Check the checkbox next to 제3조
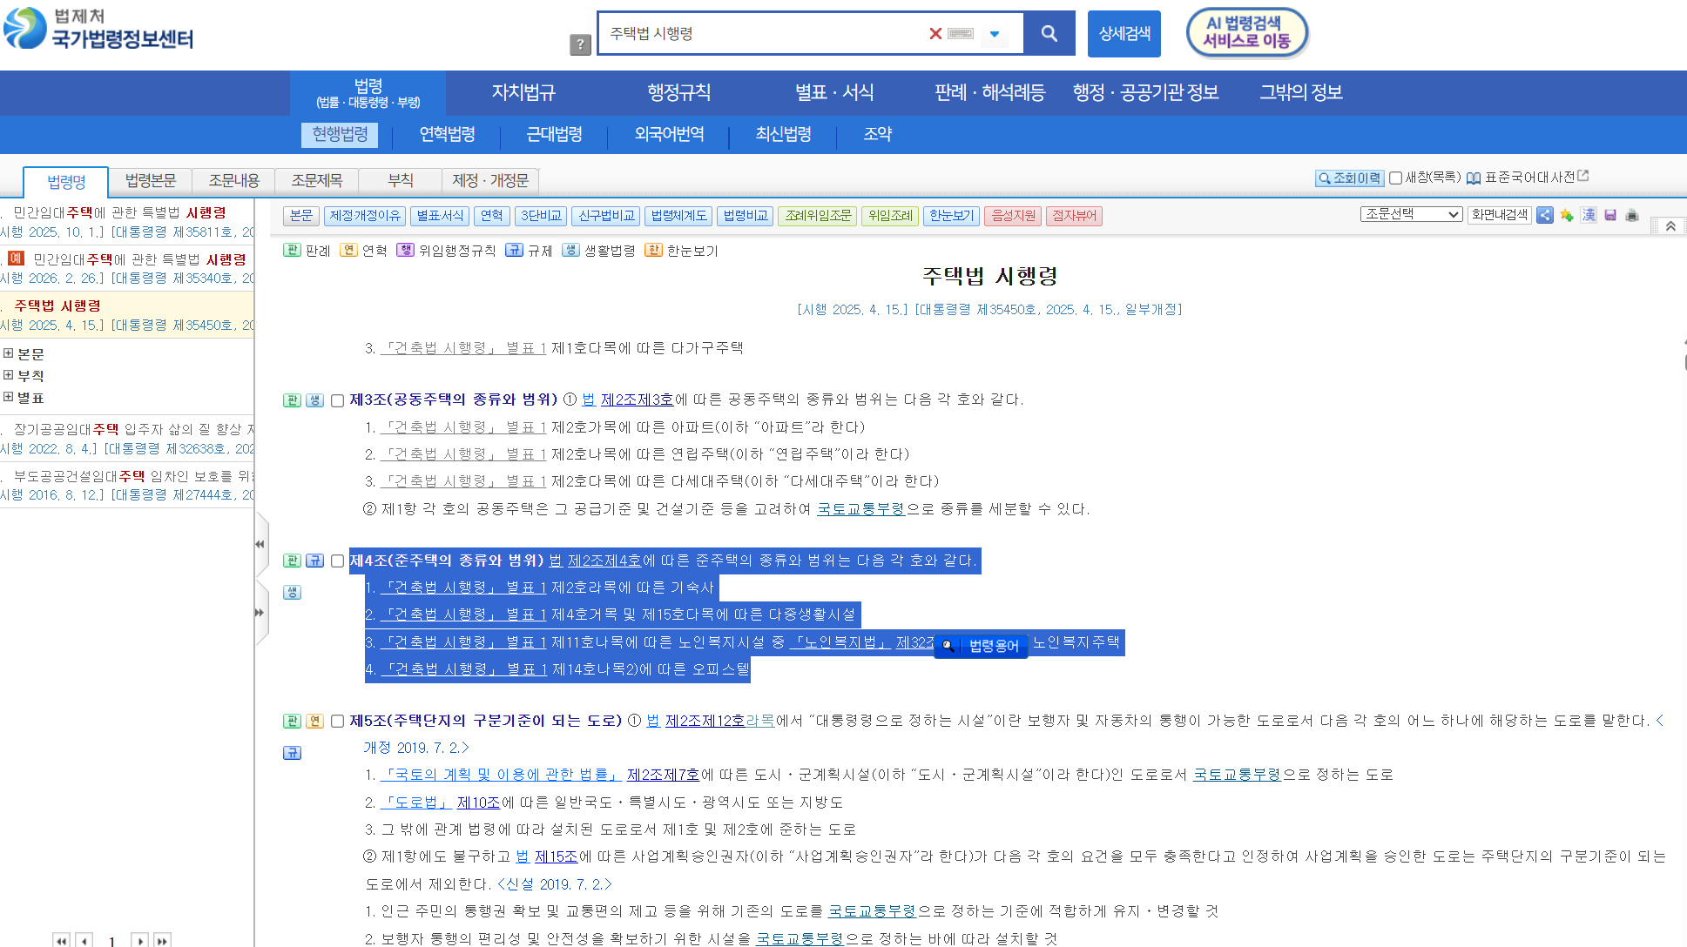Screen dimensions: 1687x947 (338, 400)
